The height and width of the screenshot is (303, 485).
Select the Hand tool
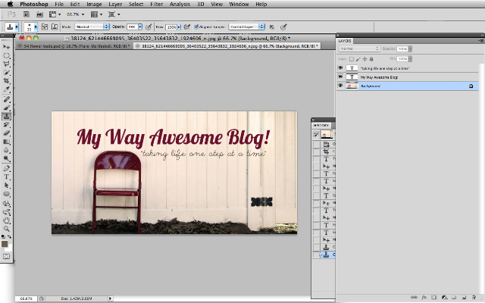(x=6, y=220)
